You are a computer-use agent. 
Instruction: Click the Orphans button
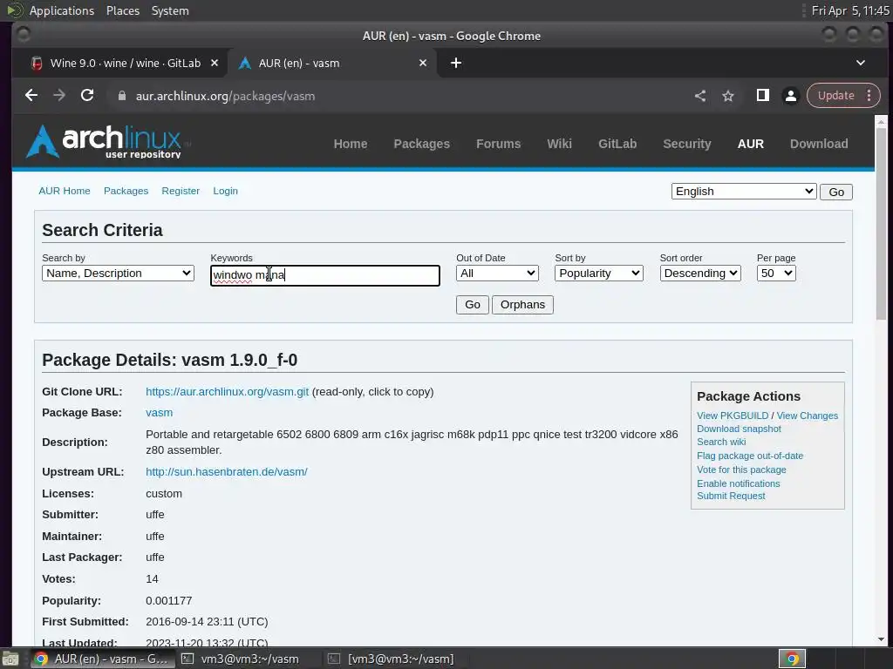[x=522, y=305]
